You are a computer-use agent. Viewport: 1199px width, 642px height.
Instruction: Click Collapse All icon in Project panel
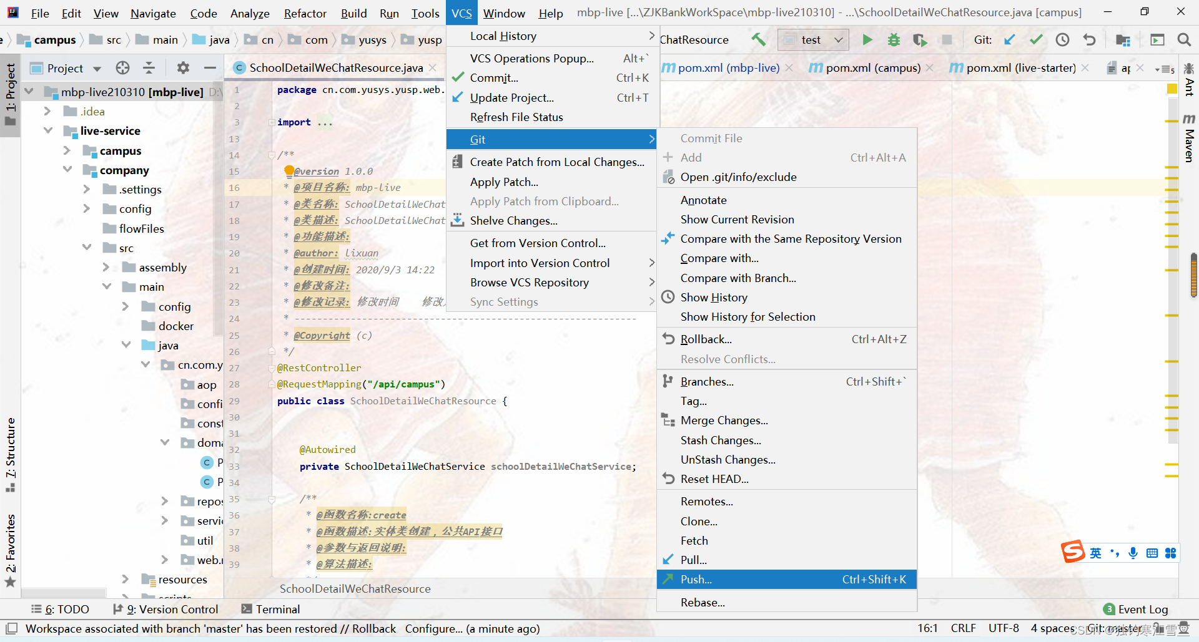[x=149, y=67]
